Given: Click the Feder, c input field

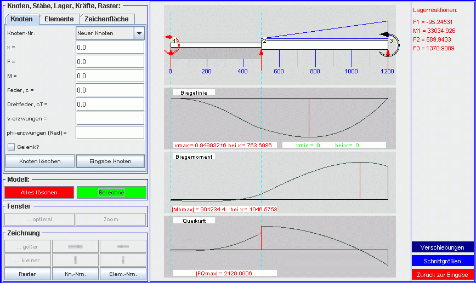Looking at the screenshot, I should tap(110, 90).
